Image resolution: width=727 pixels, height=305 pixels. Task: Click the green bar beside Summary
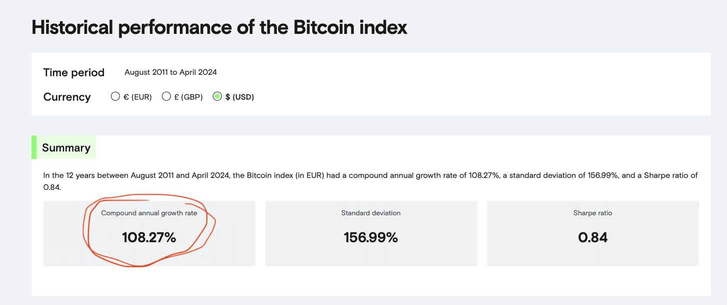pyautogui.click(x=34, y=148)
